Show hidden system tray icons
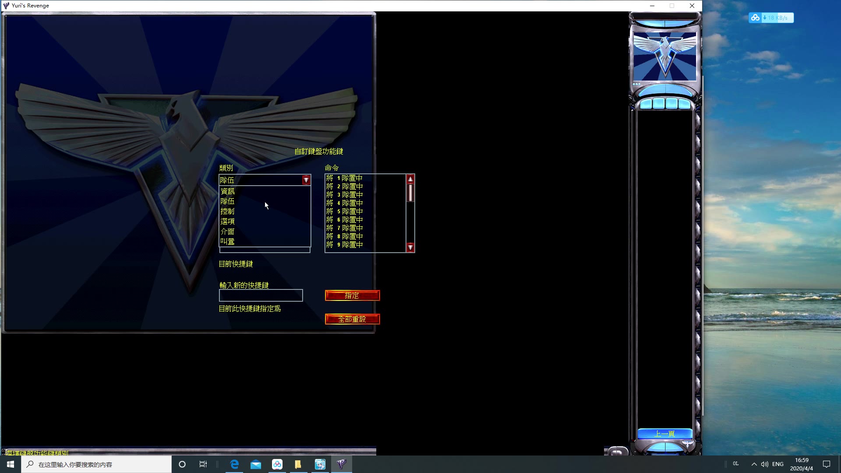The width and height of the screenshot is (841, 473). click(754, 464)
